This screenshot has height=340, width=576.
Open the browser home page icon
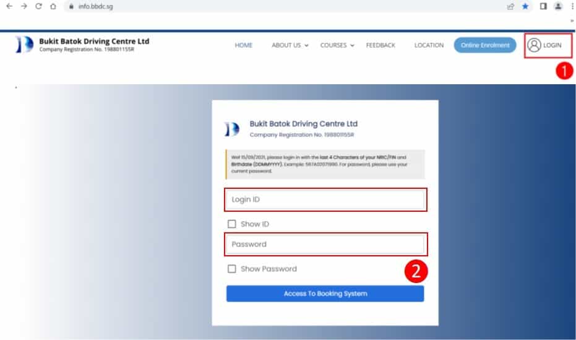coord(53,7)
